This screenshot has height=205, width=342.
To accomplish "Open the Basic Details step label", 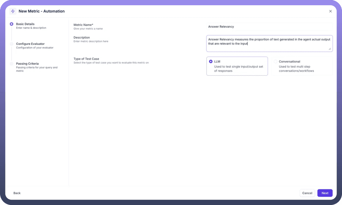I will (25, 24).
